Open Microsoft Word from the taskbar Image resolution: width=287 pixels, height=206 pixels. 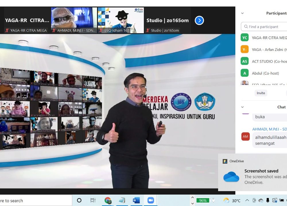point(136,200)
